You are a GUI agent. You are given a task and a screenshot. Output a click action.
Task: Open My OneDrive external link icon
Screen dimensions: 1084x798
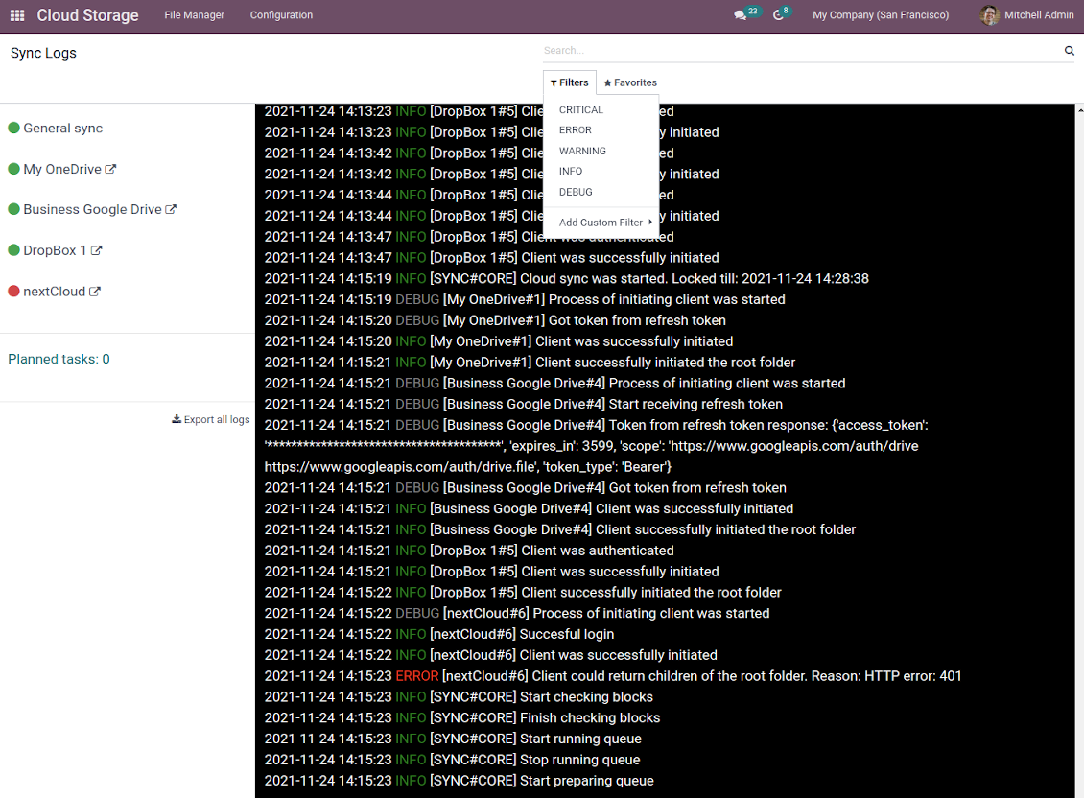(110, 169)
